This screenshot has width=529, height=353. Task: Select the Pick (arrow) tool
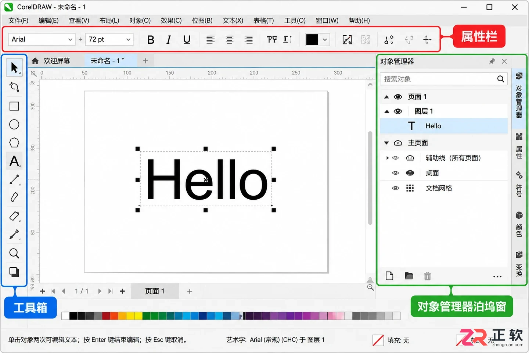pyautogui.click(x=14, y=68)
